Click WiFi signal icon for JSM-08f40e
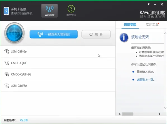This screenshot has width=167, height=124. 7,51
